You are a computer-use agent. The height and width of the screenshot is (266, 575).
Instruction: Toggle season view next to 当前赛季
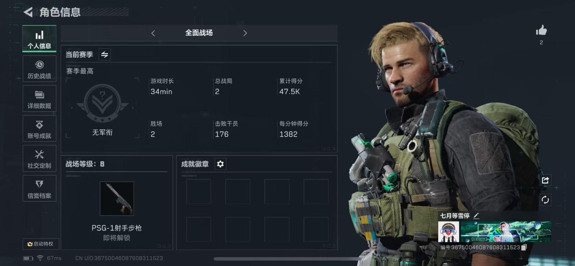(105, 55)
